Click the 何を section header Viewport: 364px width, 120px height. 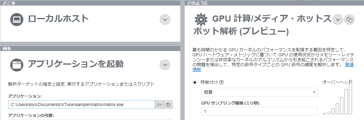pyautogui.click(x=7, y=49)
